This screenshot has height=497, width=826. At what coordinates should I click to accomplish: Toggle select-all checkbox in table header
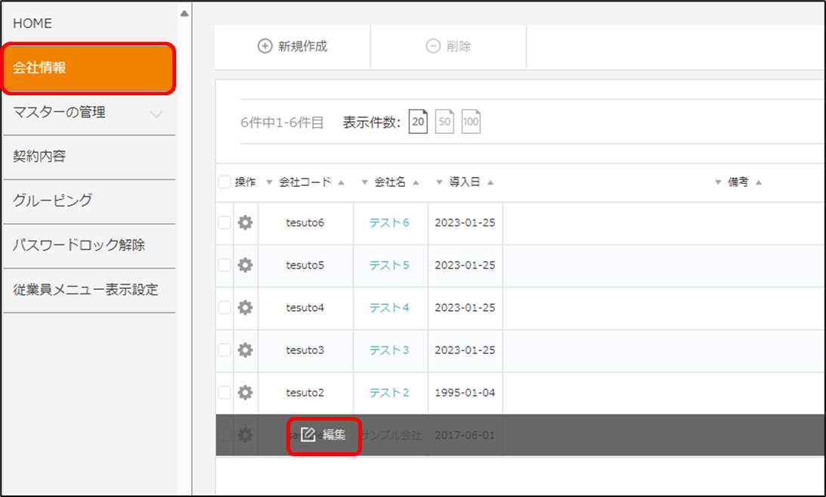pyautogui.click(x=224, y=182)
